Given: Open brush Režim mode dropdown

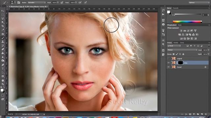Looking at the screenshot, I should pyautogui.click(x=37, y=3).
